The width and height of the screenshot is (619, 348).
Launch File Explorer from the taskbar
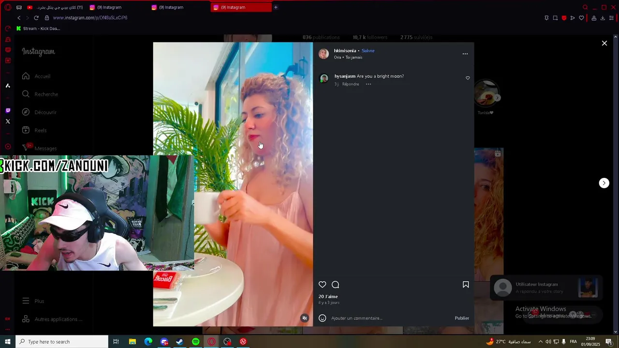pos(132,342)
